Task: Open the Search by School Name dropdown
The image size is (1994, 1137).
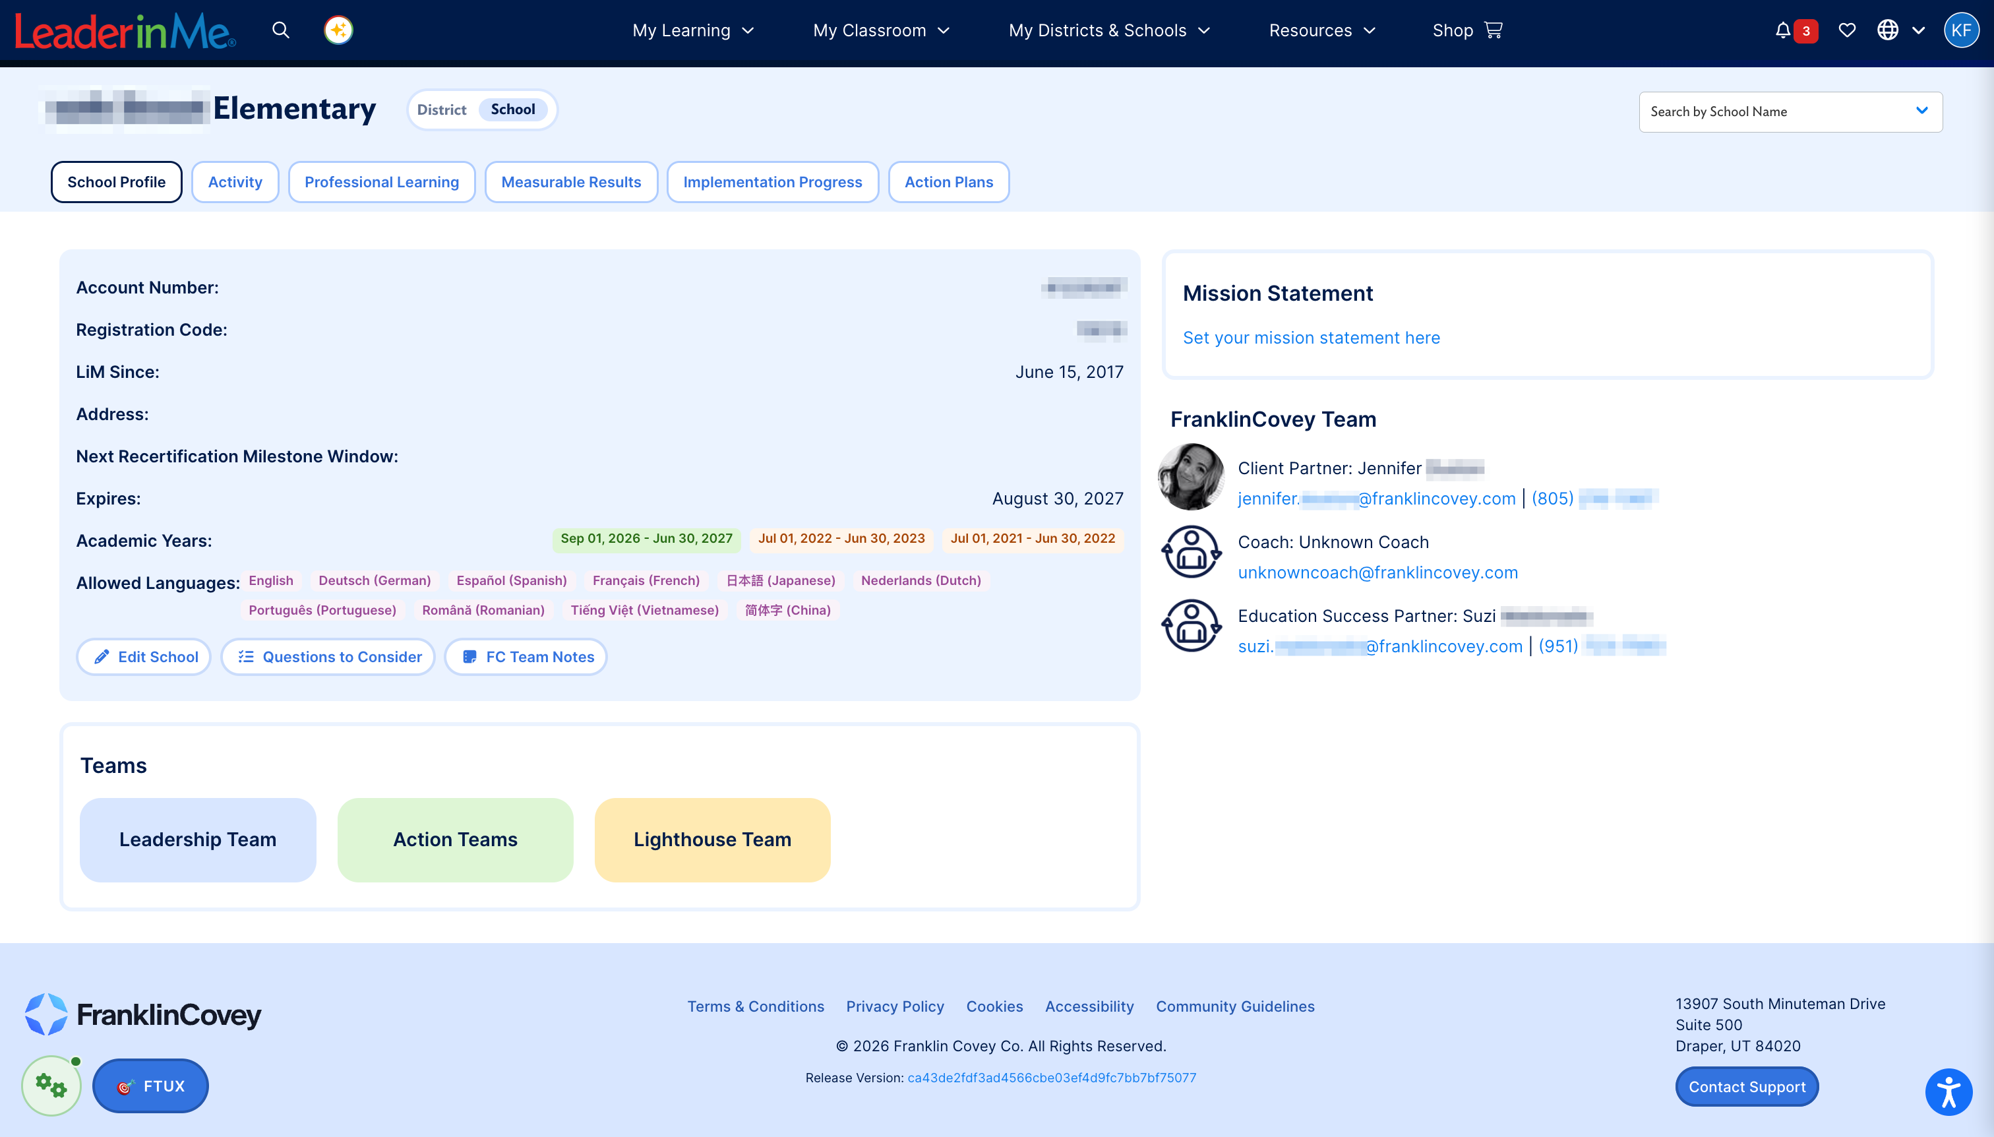Action: coord(1790,111)
